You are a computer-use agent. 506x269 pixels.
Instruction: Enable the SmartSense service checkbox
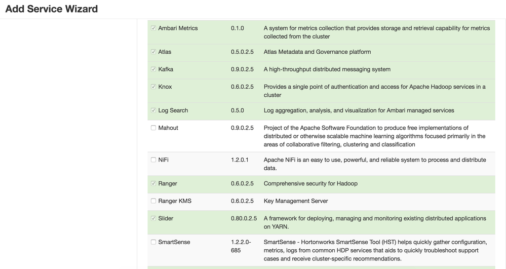(x=153, y=242)
